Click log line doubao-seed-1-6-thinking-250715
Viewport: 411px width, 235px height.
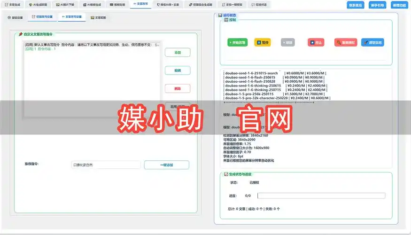click(x=275, y=90)
